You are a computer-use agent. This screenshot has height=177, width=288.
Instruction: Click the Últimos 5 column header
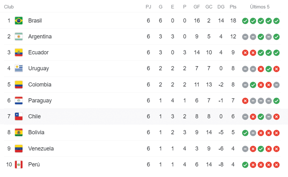pyautogui.click(x=259, y=7)
